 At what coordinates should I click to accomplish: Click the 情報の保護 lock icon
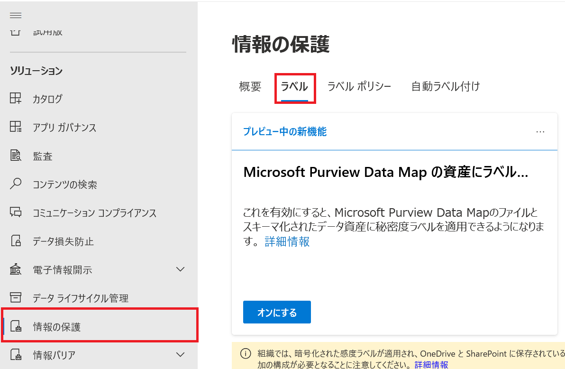click(x=16, y=326)
